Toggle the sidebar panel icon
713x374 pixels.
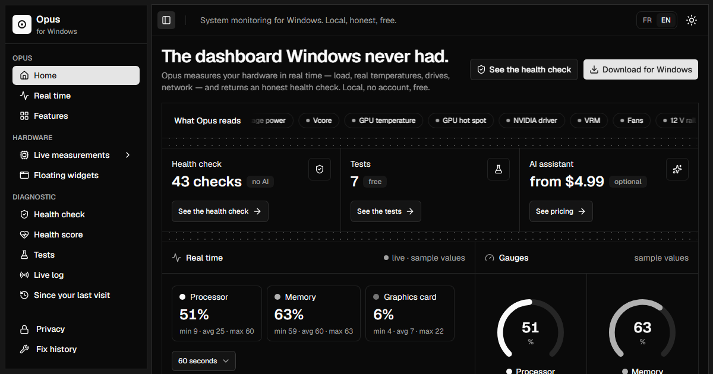[x=166, y=20]
